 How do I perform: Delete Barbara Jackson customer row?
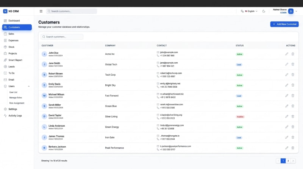click(x=293, y=148)
